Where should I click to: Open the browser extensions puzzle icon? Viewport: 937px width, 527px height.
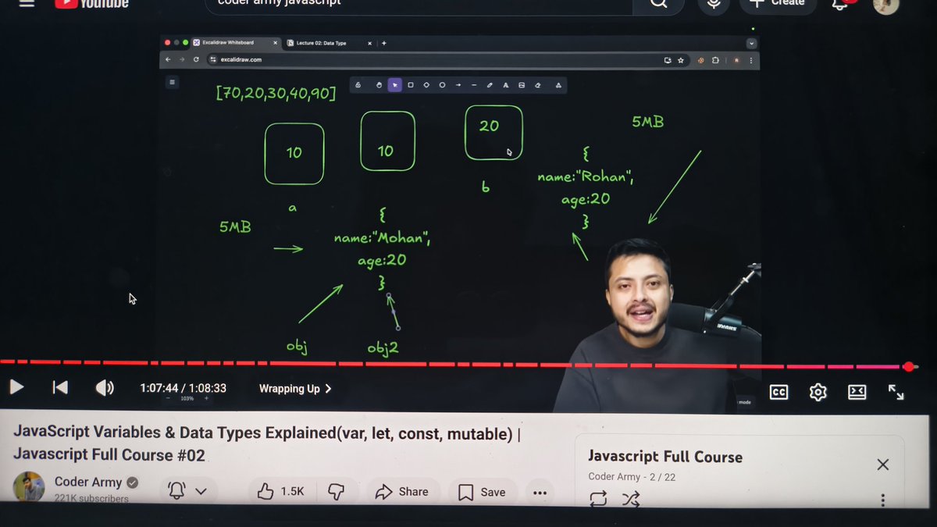(714, 60)
